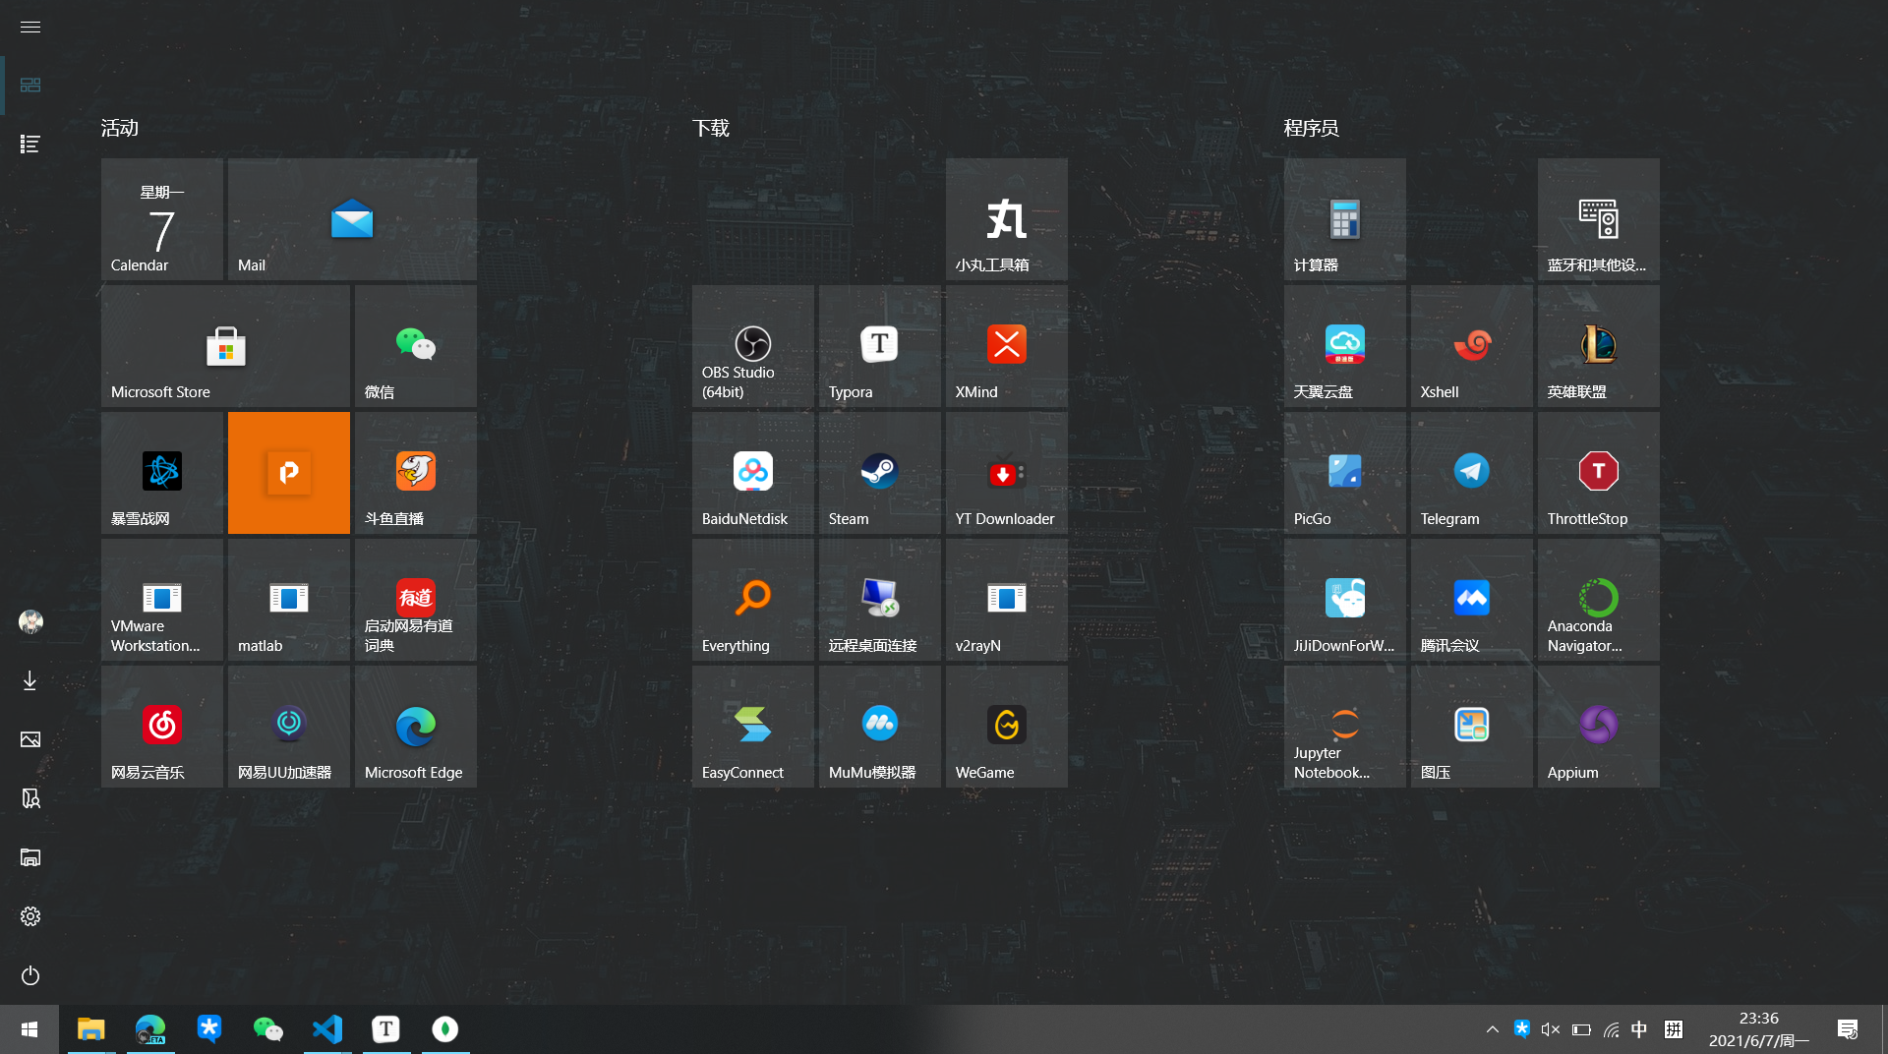Viewport: 1888px width, 1054px height.
Task: Open the orange P app tile
Action: point(289,473)
